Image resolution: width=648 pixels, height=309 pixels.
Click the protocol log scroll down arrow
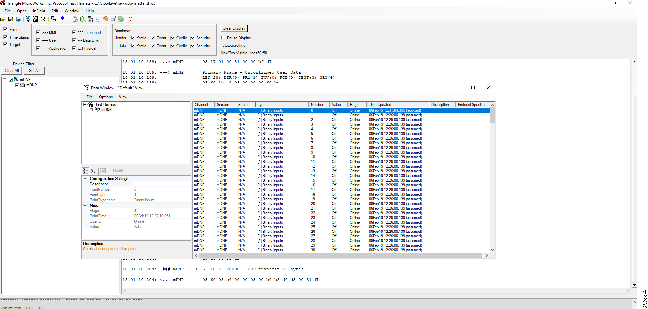(634, 285)
